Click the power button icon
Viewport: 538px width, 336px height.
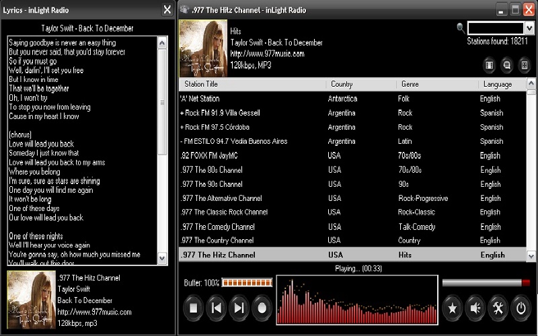521,308
